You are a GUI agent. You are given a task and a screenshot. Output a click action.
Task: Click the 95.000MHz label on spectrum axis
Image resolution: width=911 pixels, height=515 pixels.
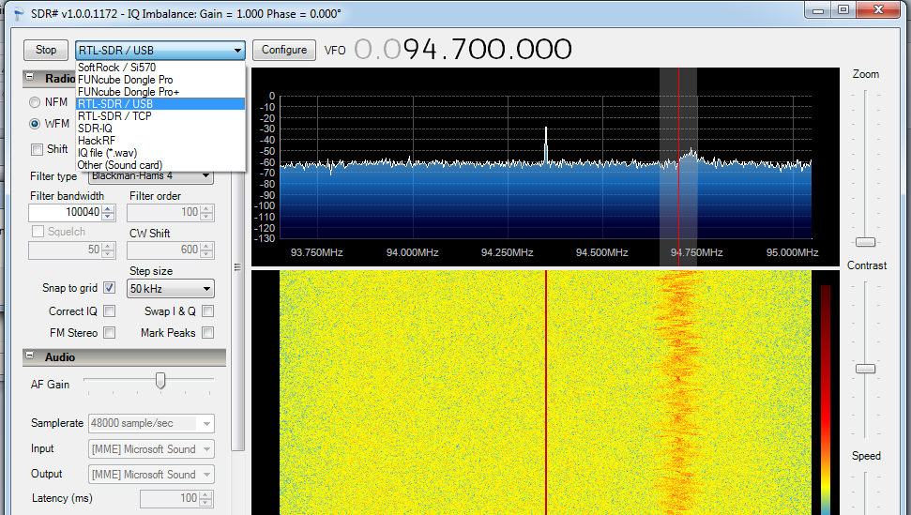[x=792, y=252]
